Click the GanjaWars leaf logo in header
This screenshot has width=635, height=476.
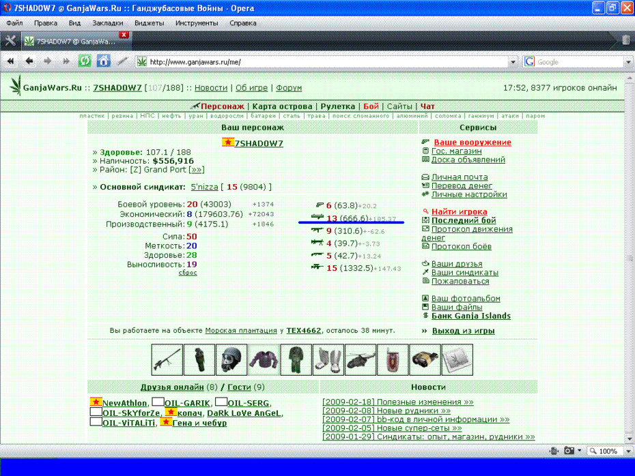click(x=16, y=85)
